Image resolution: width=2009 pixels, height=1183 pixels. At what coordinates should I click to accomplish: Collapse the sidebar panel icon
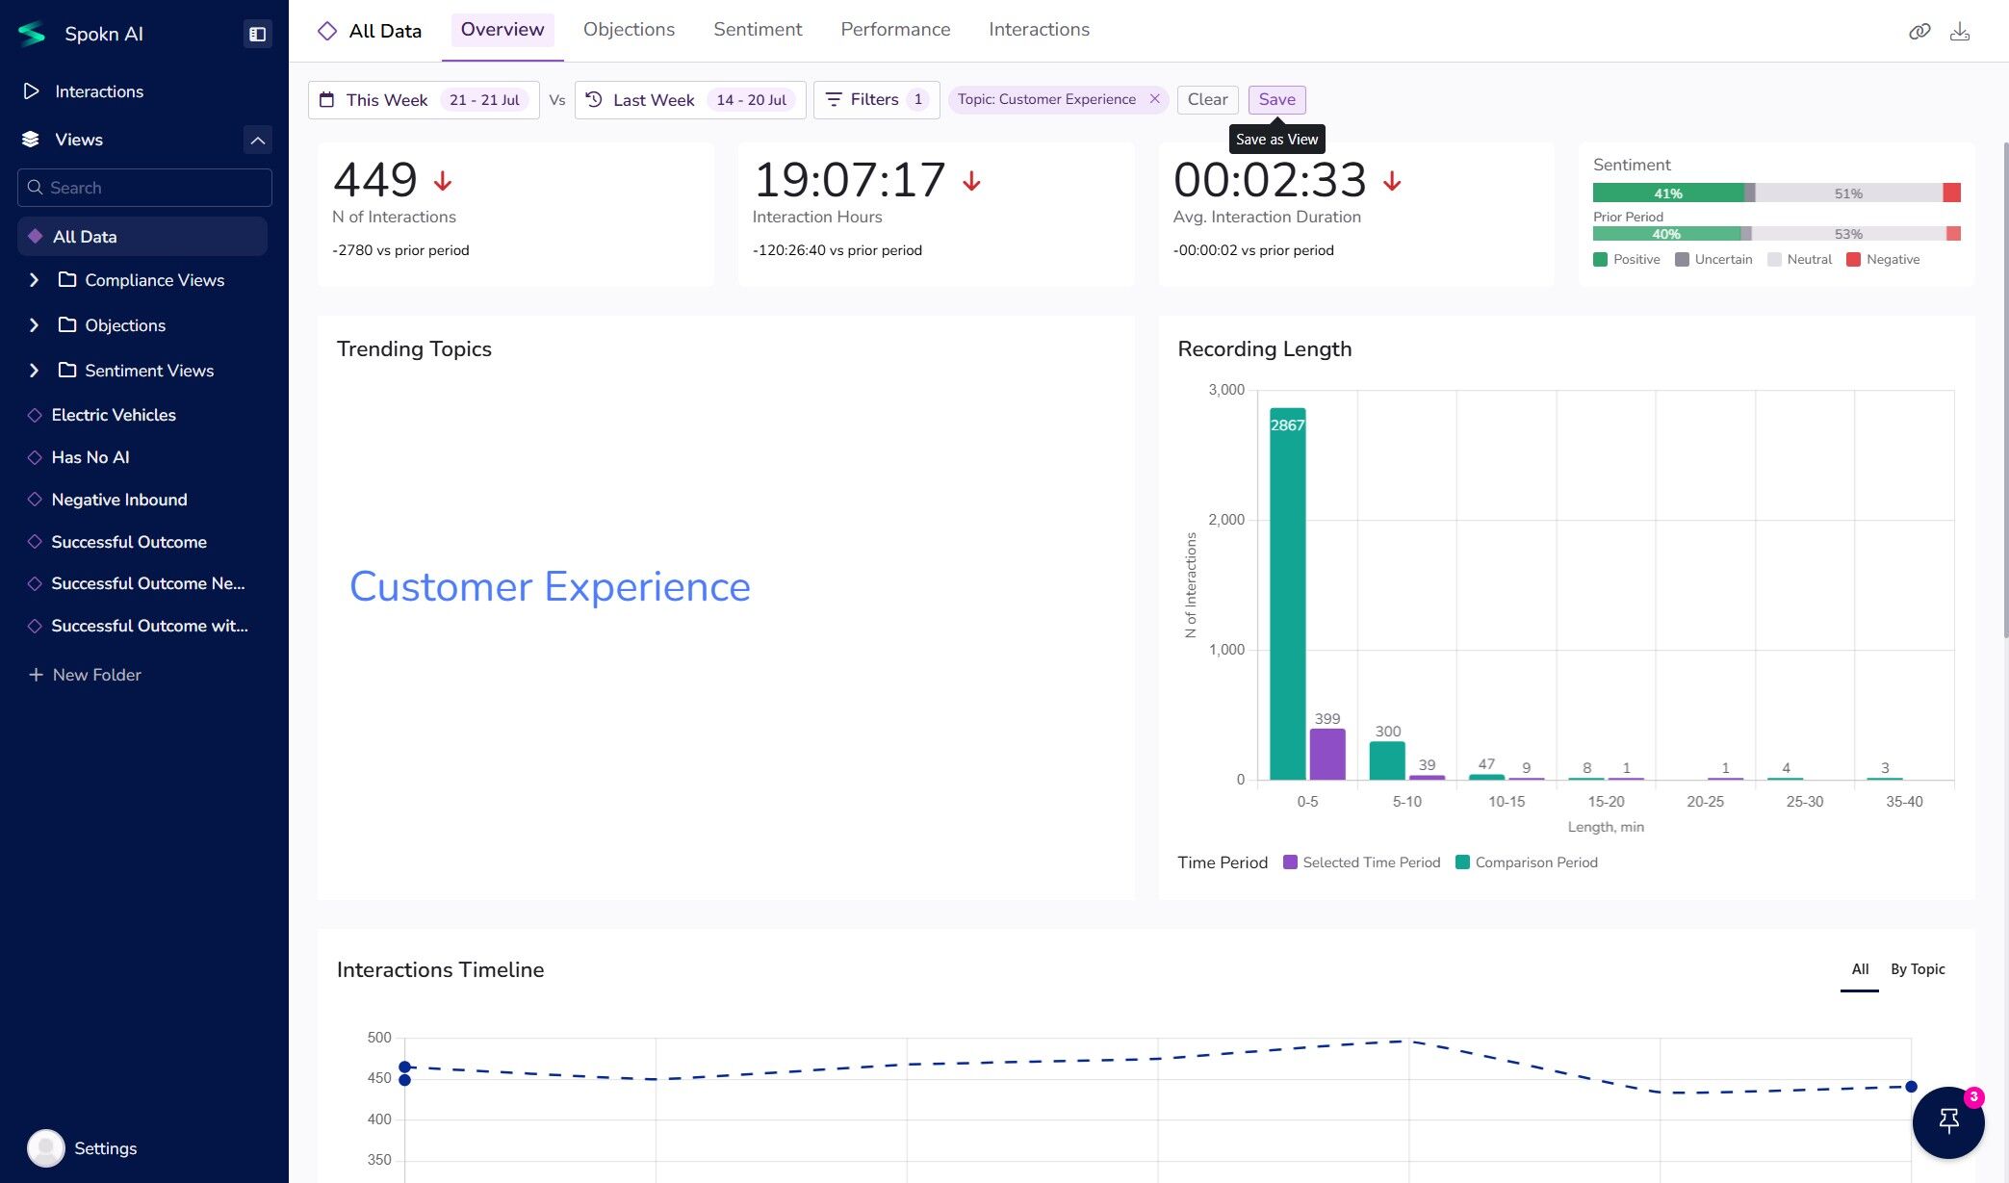coord(257,34)
